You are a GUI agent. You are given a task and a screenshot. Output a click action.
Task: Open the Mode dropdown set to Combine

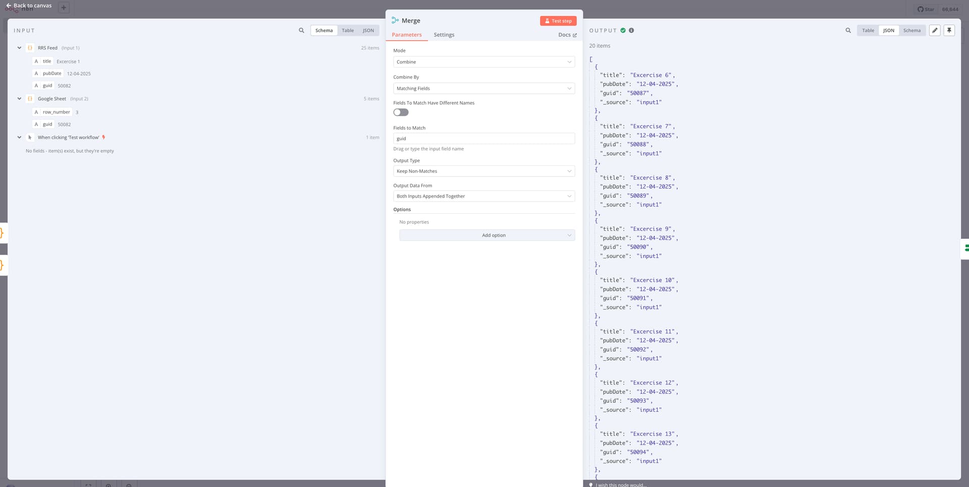[484, 62]
